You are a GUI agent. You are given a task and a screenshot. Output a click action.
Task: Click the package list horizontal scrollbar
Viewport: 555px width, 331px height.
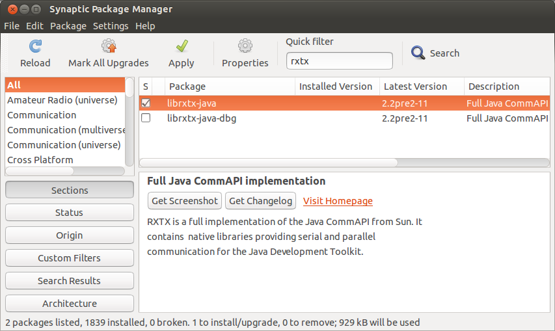click(344, 163)
